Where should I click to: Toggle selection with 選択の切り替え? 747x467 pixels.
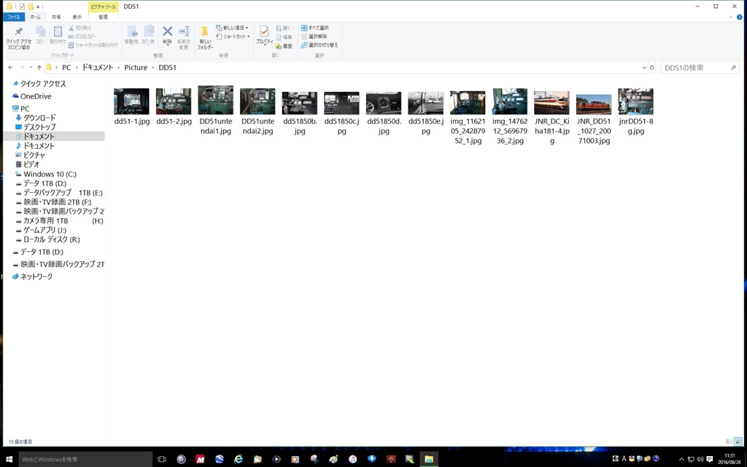tap(320, 45)
